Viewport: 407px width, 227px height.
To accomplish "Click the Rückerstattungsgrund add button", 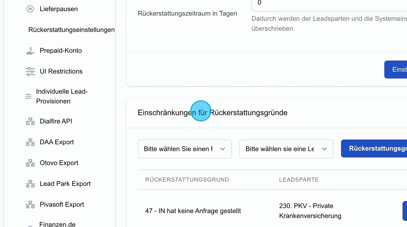I will [x=374, y=148].
